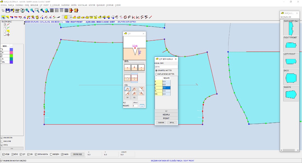Screen dimensions: 302x163
Task: Choose the TP direction button in ÇIT dialog
Action: point(127,98)
